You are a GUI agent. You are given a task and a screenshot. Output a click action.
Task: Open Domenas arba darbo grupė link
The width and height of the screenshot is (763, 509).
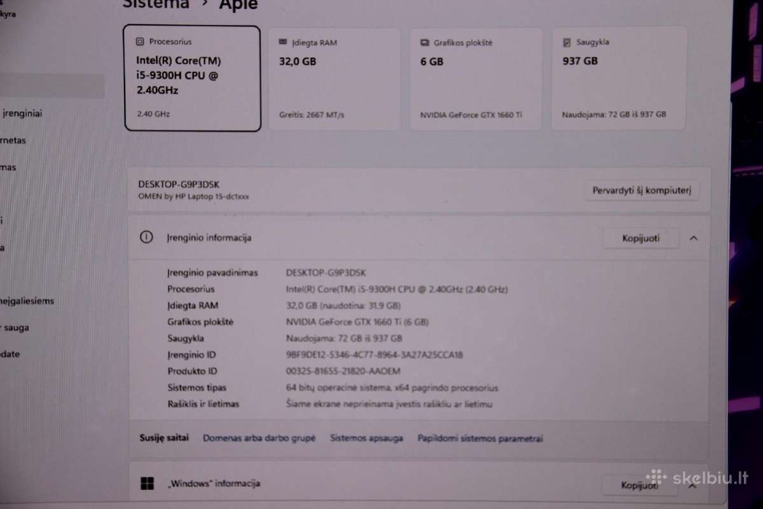click(259, 438)
